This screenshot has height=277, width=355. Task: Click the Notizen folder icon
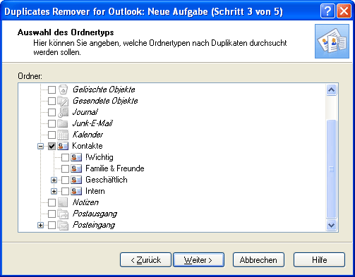click(63, 202)
